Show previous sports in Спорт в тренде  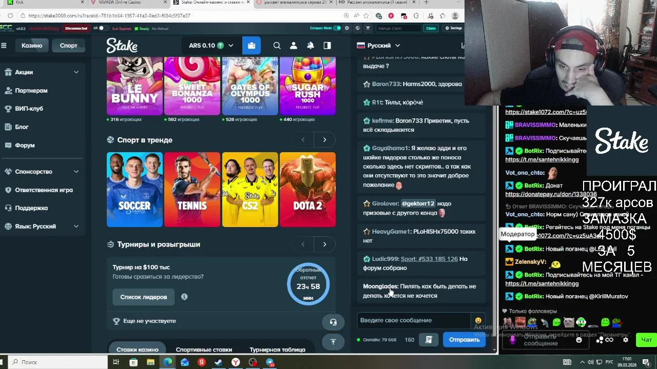303,140
